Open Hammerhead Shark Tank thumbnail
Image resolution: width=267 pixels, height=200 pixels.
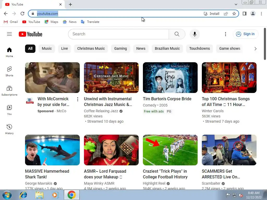(52, 150)
